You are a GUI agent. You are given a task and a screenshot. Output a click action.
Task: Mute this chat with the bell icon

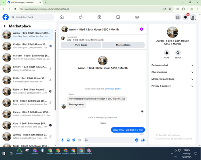click(x=167, y=53)
